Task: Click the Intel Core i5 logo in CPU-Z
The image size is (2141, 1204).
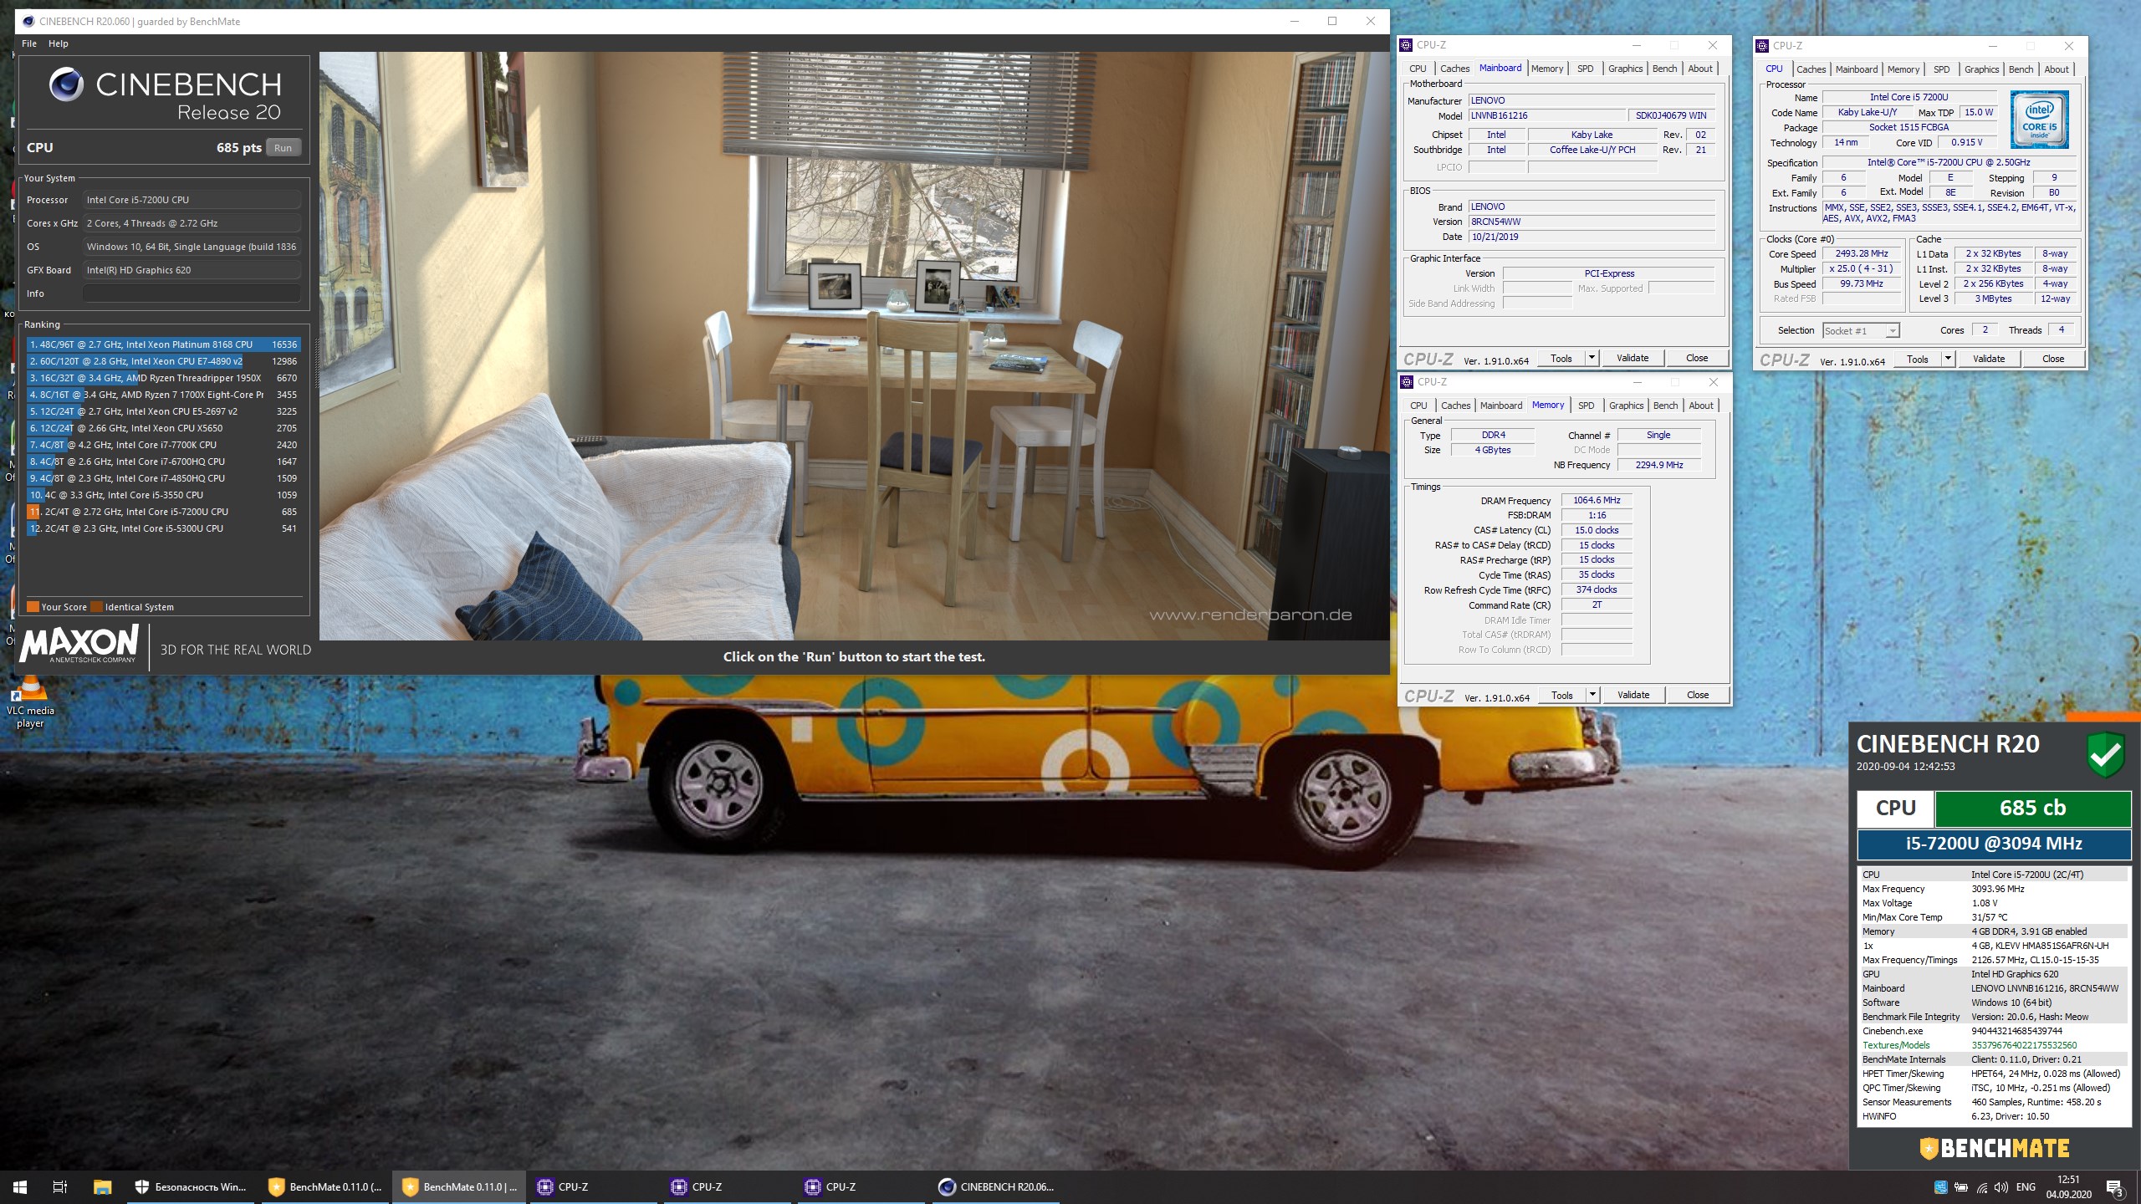Action: tap(2039, 120)
